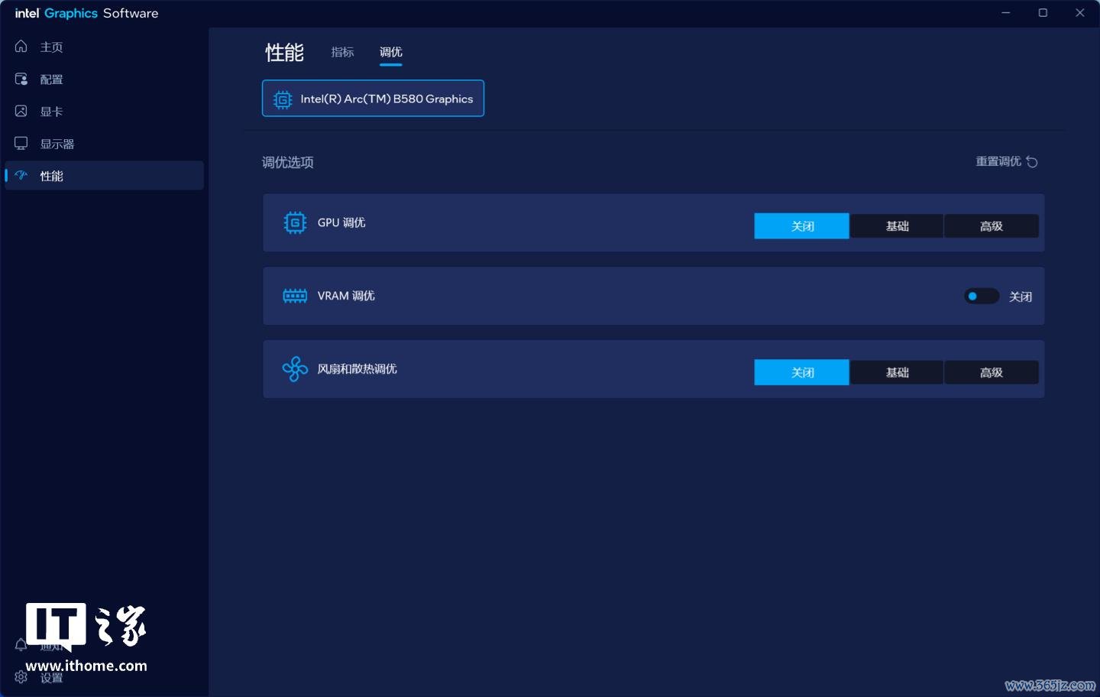Maximize the Intel Graphics Software window
This screenshot has height=697, width=1100.
pyautogui.click(x=1043, y=13)
